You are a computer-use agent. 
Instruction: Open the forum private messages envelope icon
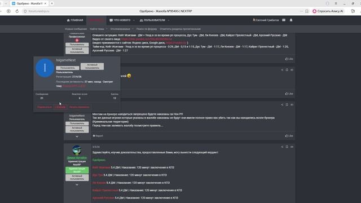pos(284,20)
